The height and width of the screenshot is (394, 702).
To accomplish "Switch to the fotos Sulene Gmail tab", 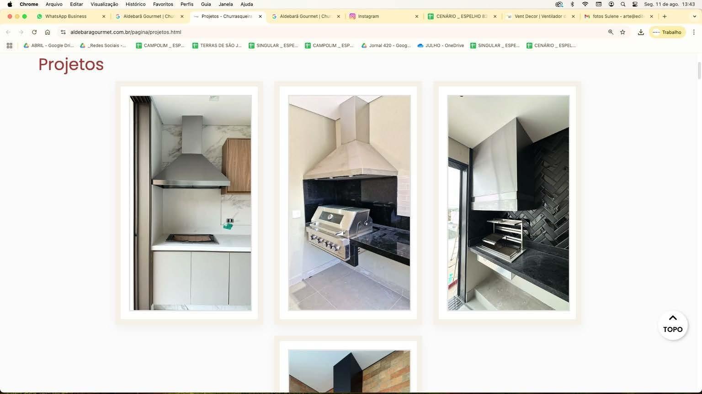I will point(619,16).
